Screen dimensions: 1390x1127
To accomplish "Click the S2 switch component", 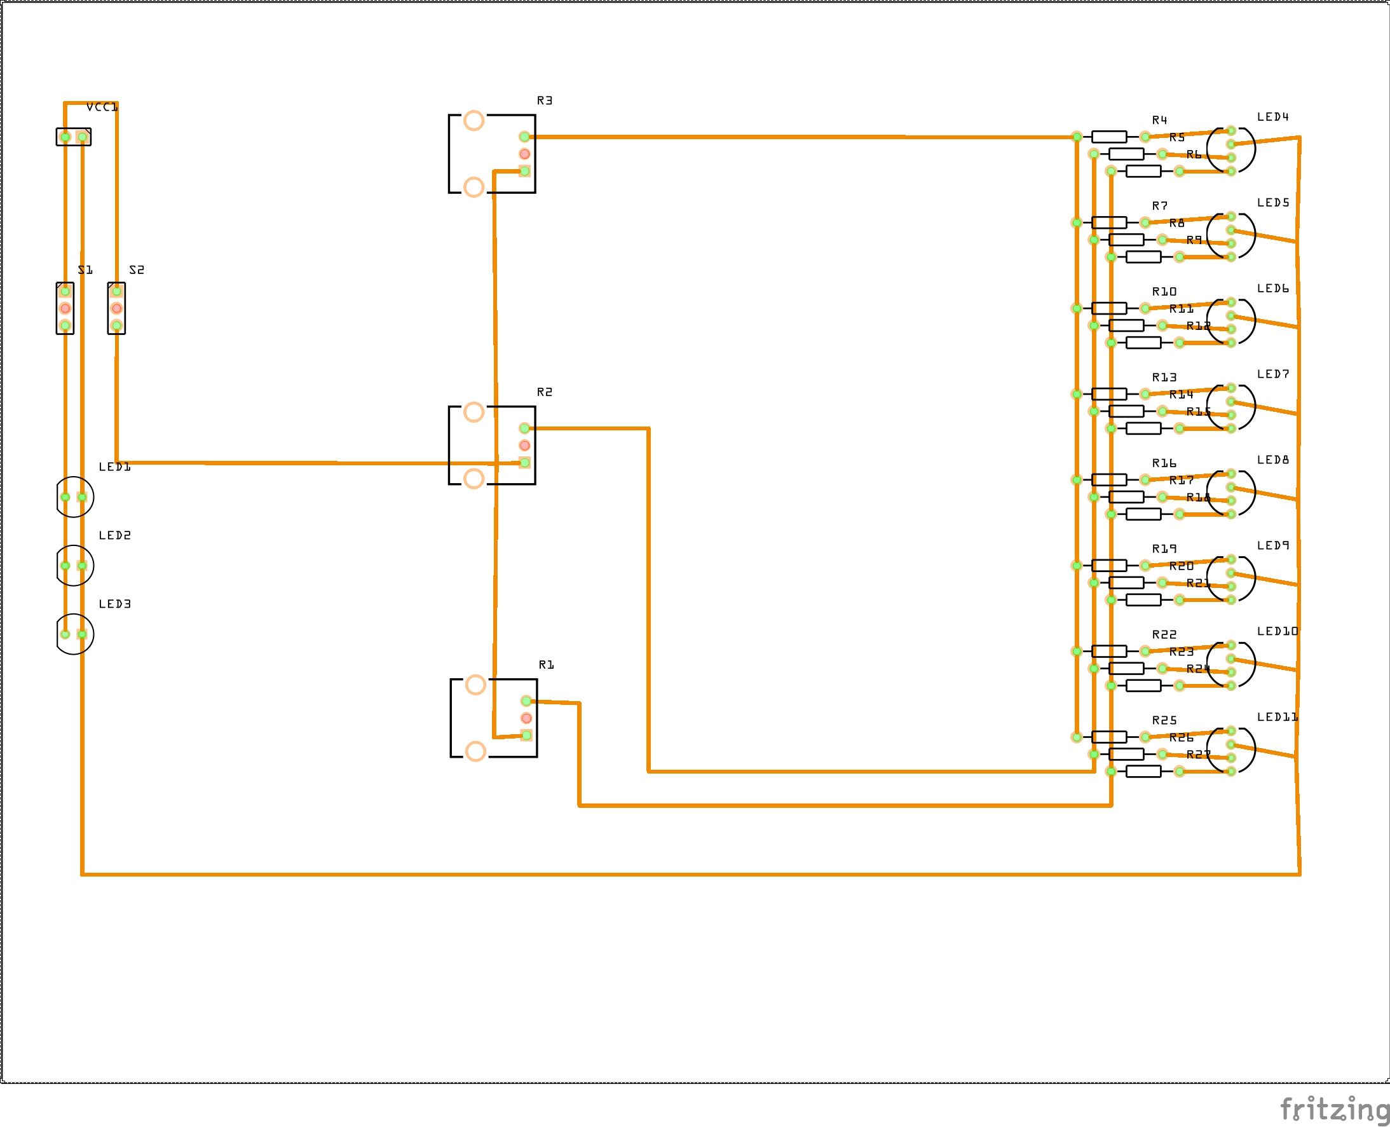I will 116,308.
